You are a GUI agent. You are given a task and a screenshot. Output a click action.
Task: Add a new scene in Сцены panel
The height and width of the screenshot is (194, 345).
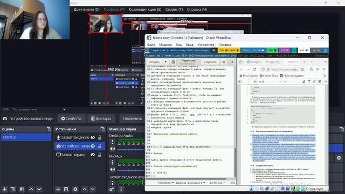tap(5, 189)
